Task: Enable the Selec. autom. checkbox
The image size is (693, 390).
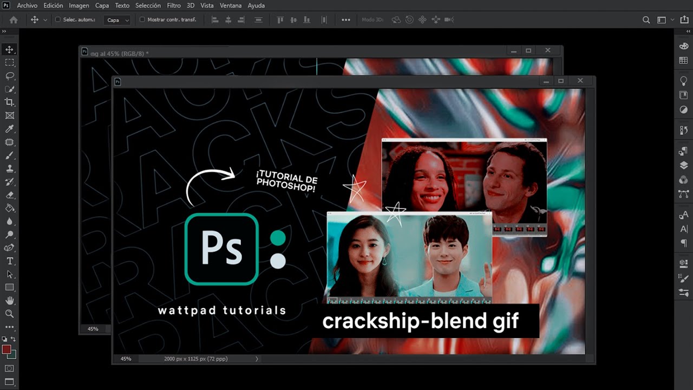Action: (x=58, y=19)
